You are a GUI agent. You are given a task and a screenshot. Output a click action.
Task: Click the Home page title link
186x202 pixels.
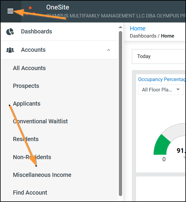[x=138, y=28]
